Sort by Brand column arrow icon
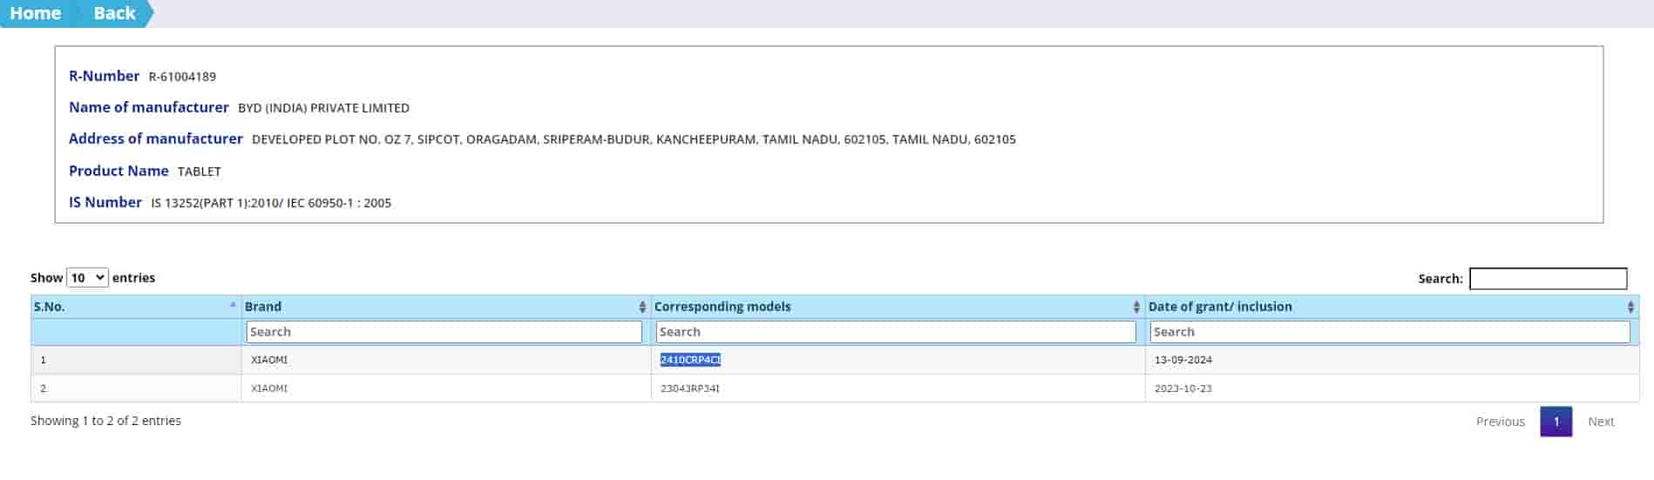 [x=642, y=307]
